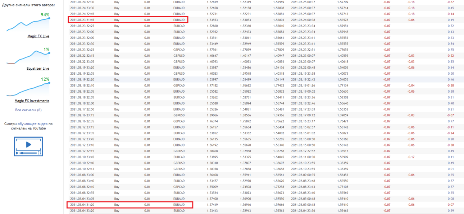This screenshot has width=464, height=214.
Task: Click volume 0.01 in the 2021.02.12 23:10 row
Action: coord(147,145)
